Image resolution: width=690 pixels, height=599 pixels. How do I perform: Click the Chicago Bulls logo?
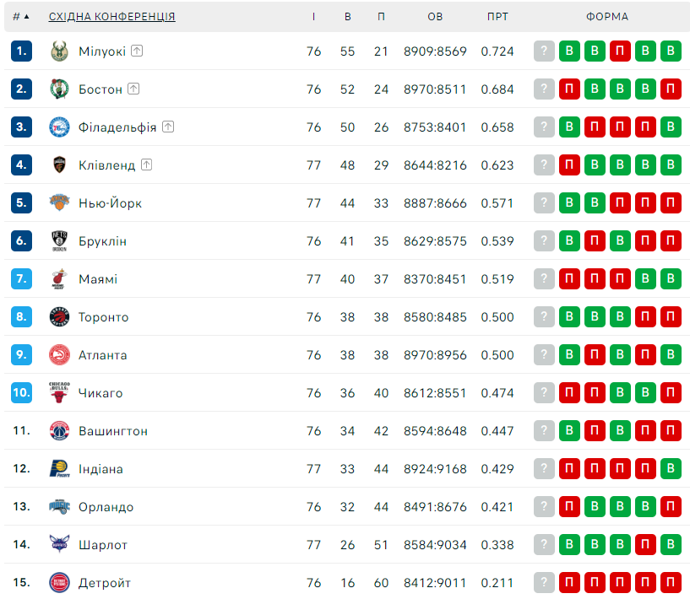59,392
